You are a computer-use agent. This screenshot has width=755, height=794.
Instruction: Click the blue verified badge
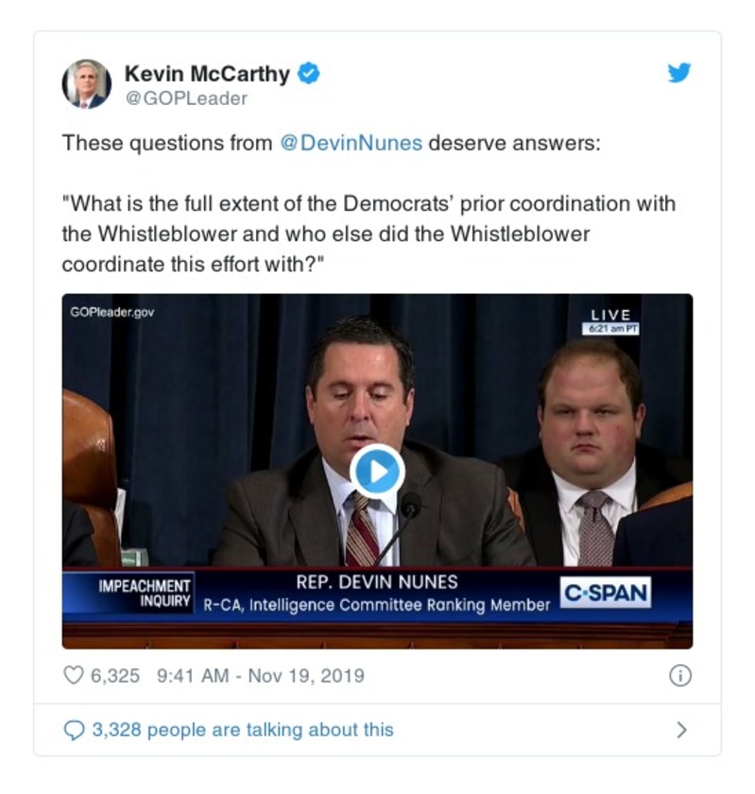[309, 74]
